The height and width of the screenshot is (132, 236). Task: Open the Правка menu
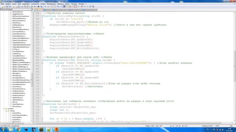pyautogui.click(x=8, y=4)
